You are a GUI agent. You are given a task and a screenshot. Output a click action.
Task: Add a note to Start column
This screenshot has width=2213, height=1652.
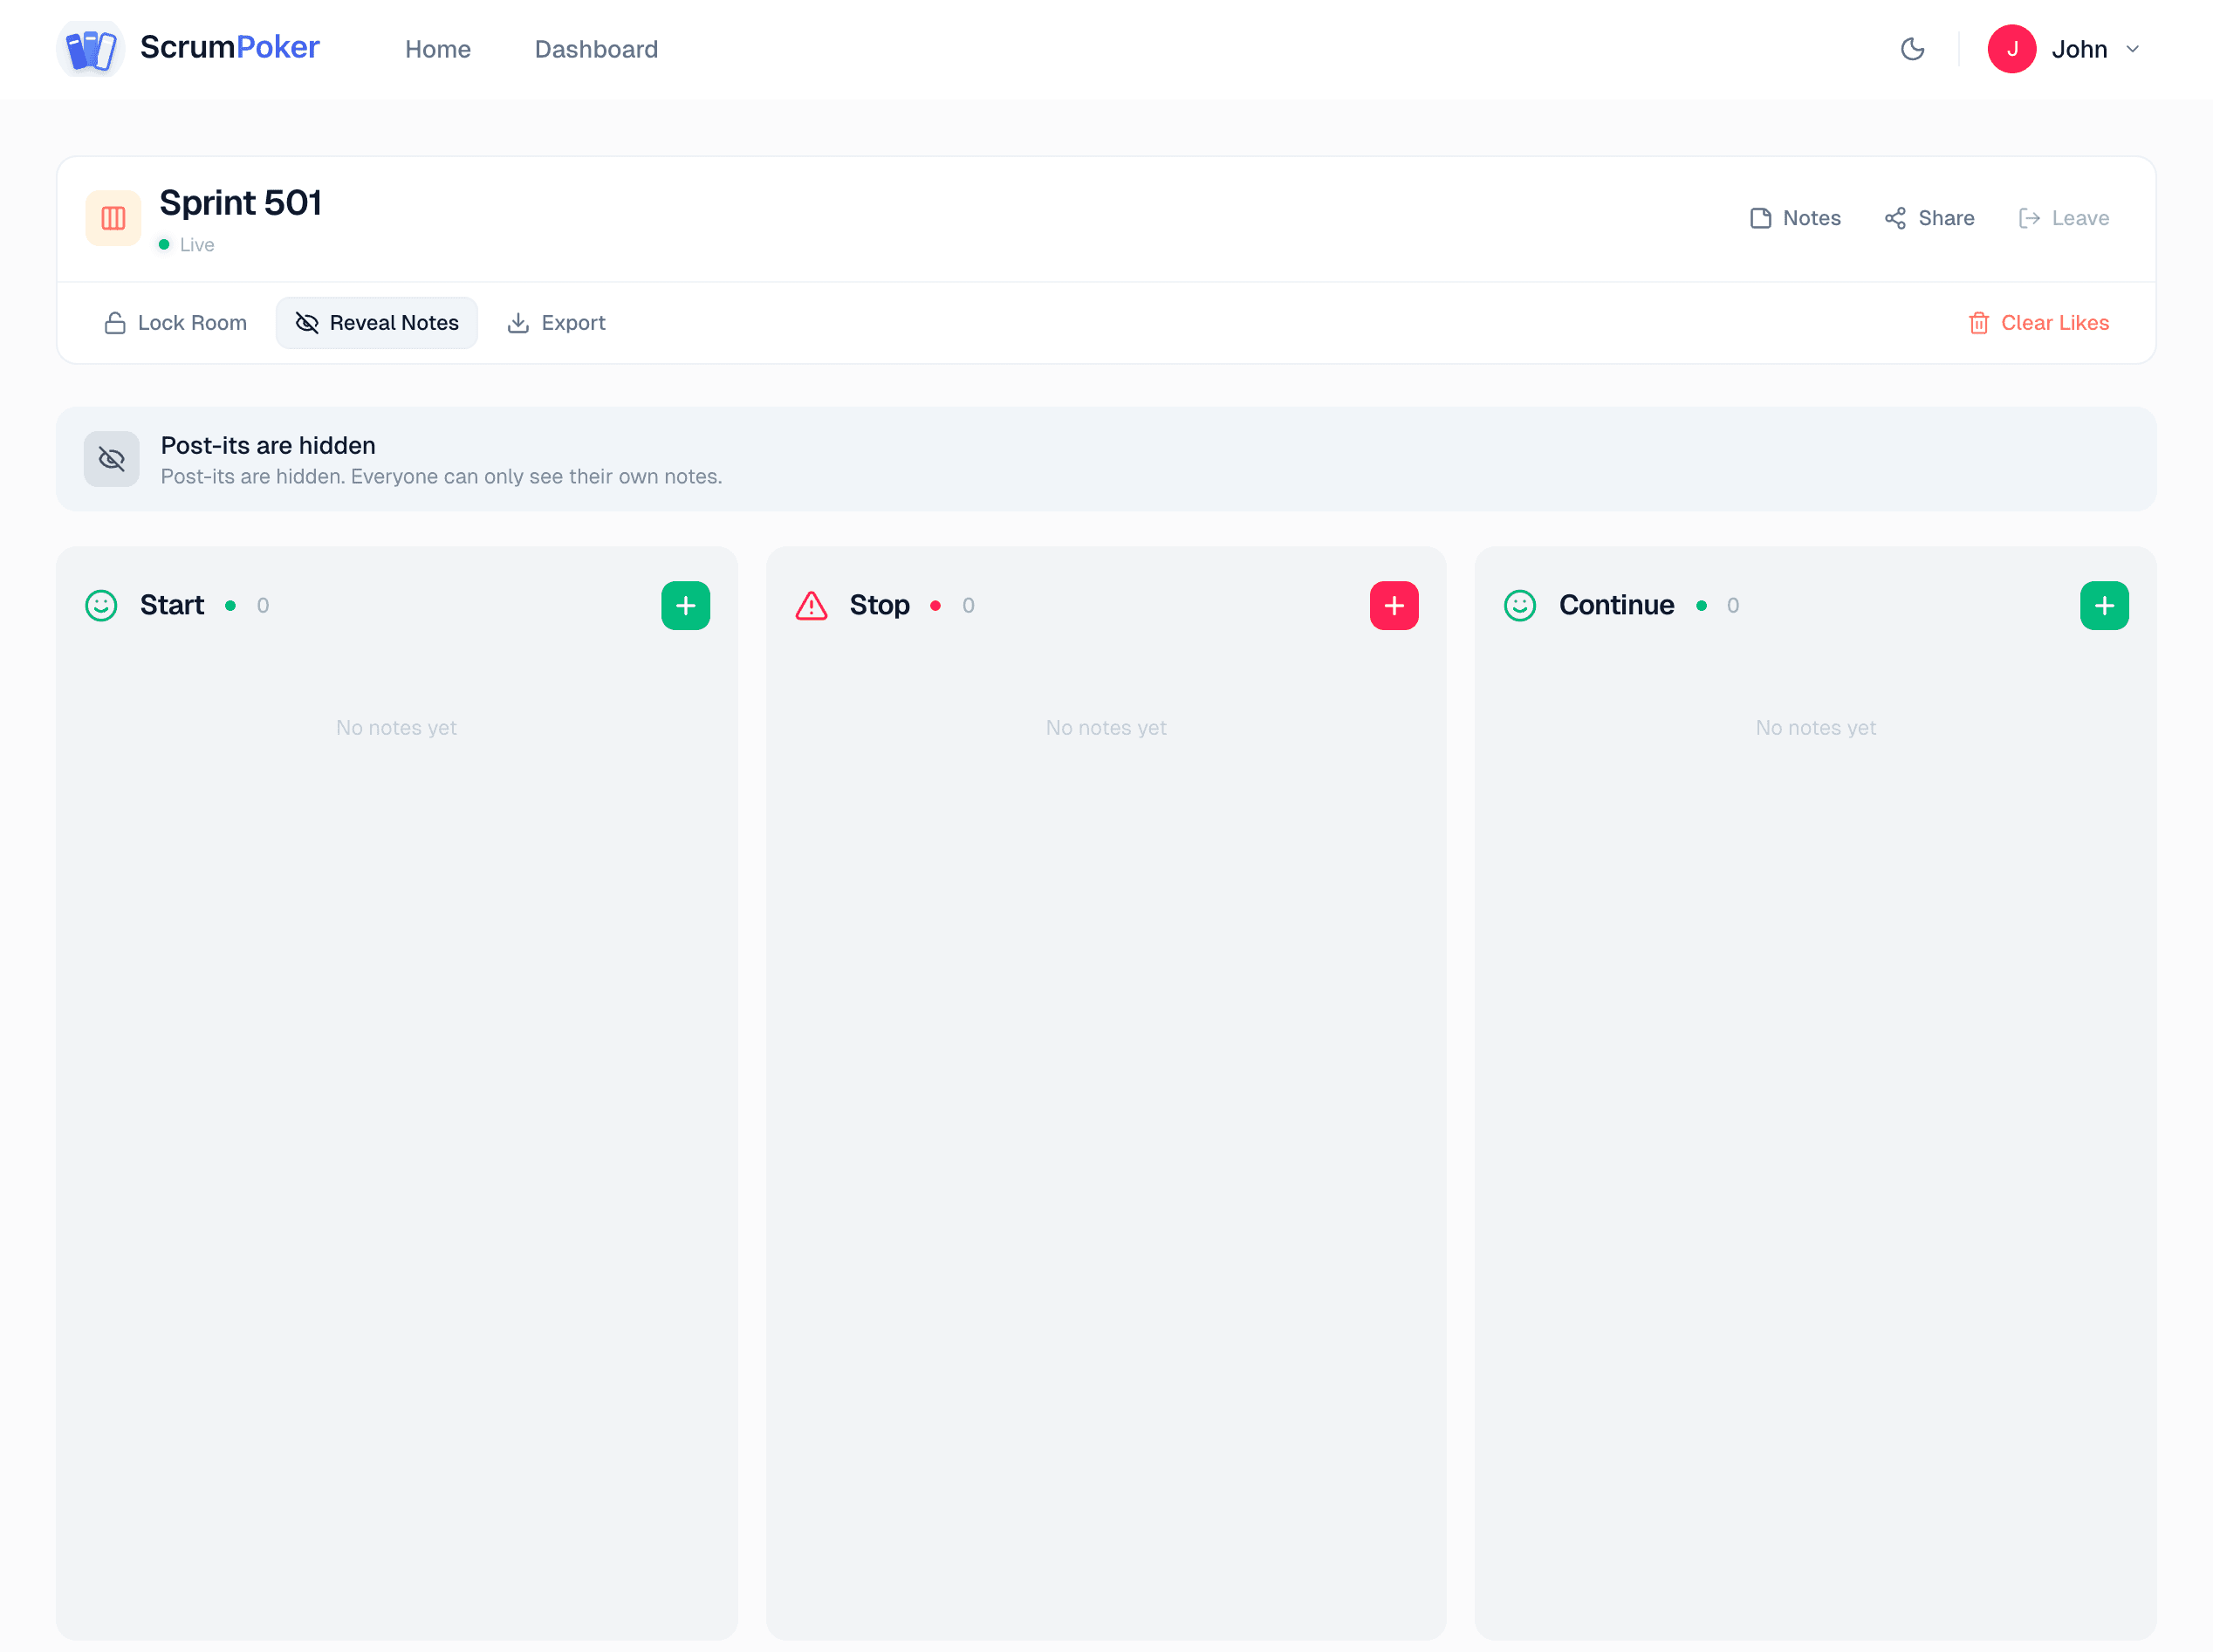pos(685,605)
